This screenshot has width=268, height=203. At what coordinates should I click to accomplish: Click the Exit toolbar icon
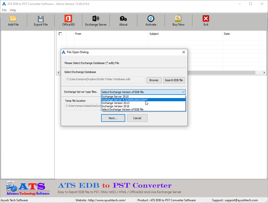click(205, 21)
